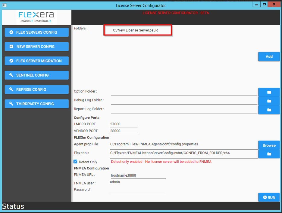Image resolution: width=282 pixels, height=213 pixels.
Task: Open the Reprise Config section
Action: point(37,90)
